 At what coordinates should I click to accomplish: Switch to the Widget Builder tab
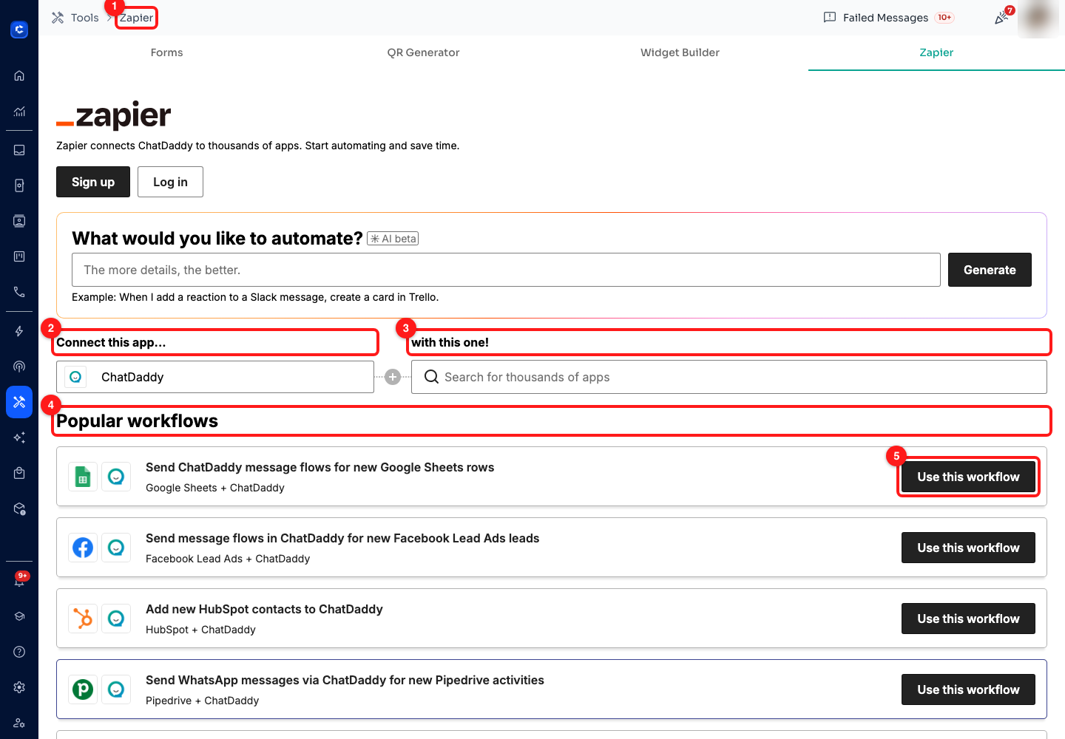click(680, 52)
